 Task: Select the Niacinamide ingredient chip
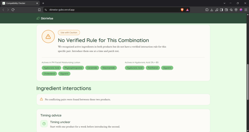108,68
